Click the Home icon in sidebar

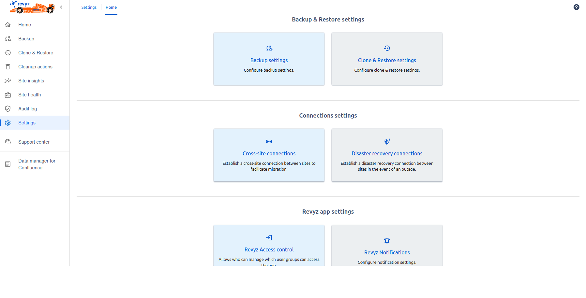(8, 25)
